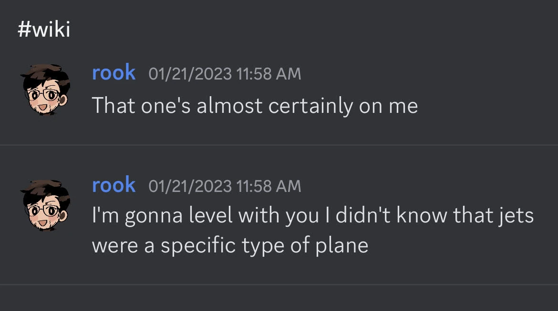Click the timestamp on the first message
This screenshot has width=558, height=311.
click(225, 74)
